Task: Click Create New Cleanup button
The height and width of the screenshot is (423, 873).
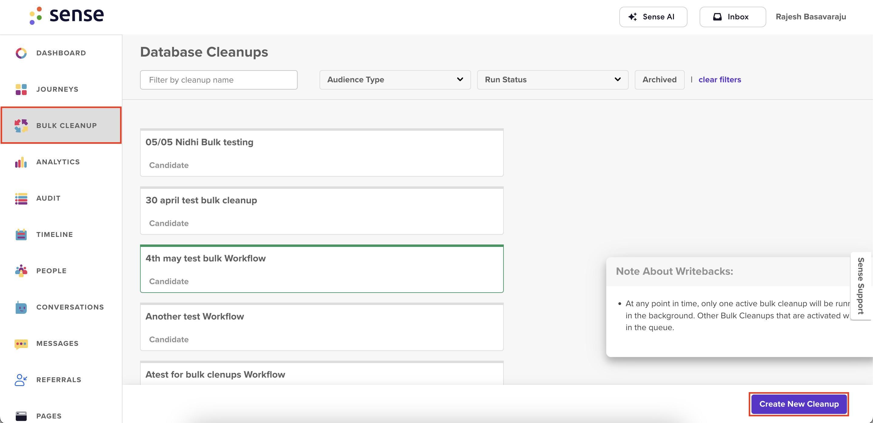Action: (x=799, y=404)
